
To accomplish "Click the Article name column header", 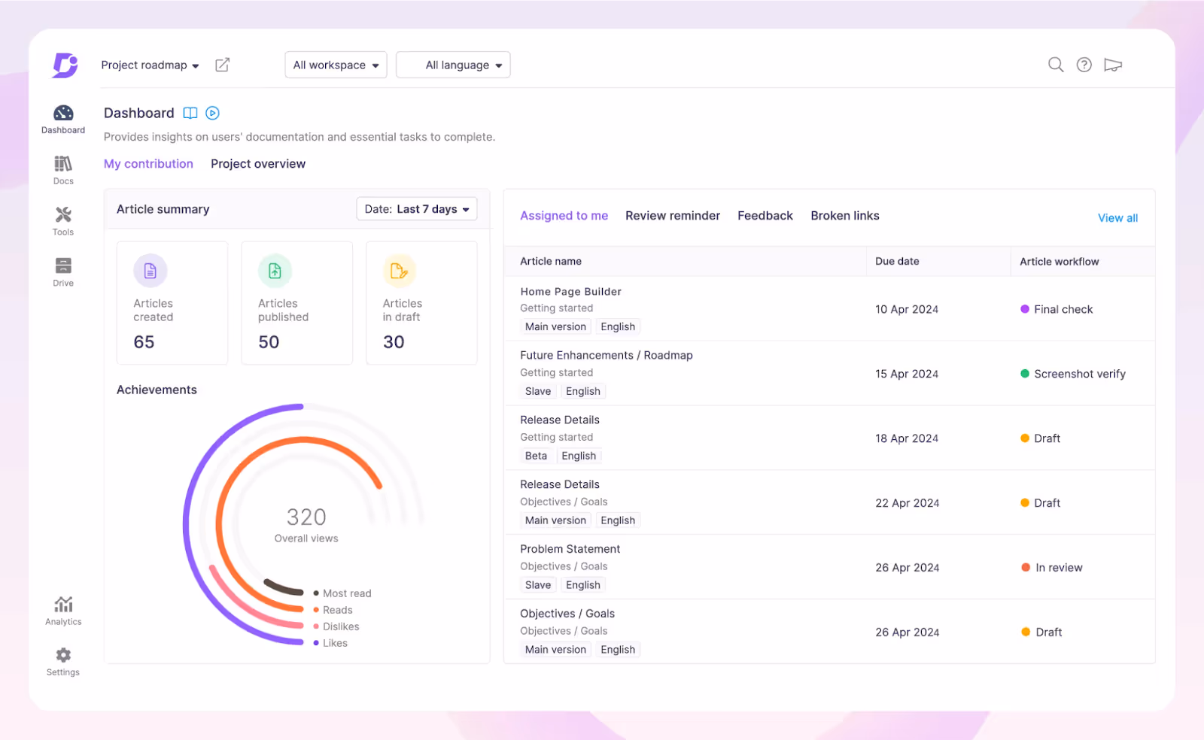I will pos(551,262).
